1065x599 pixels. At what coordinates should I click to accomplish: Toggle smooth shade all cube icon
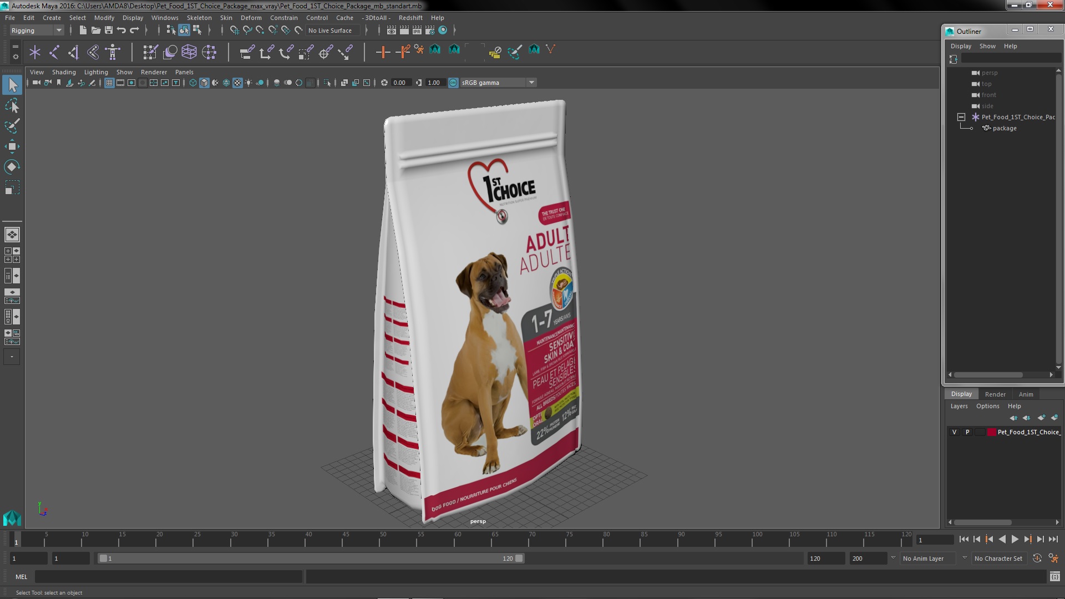coord(204,83)
